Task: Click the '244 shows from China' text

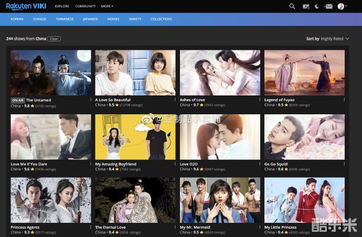Action: [26, 39]
